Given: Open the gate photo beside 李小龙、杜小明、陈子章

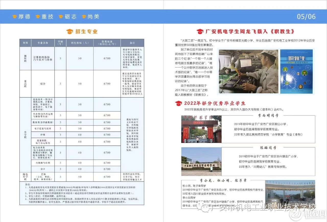Looking at the screenshot, I should point(290,194).
